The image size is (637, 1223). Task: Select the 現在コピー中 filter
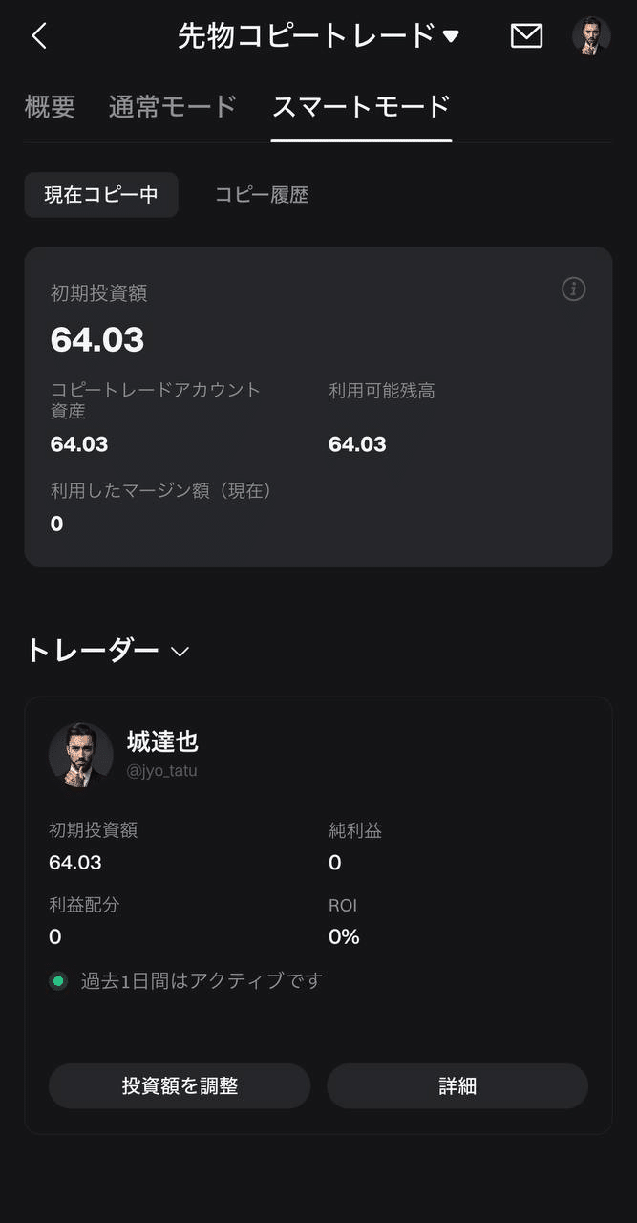point(101,194)
